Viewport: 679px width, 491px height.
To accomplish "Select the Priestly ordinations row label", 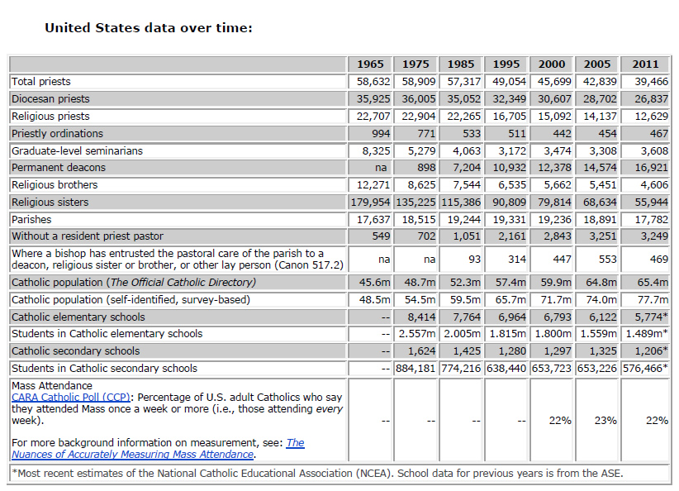I will (57, 134).
